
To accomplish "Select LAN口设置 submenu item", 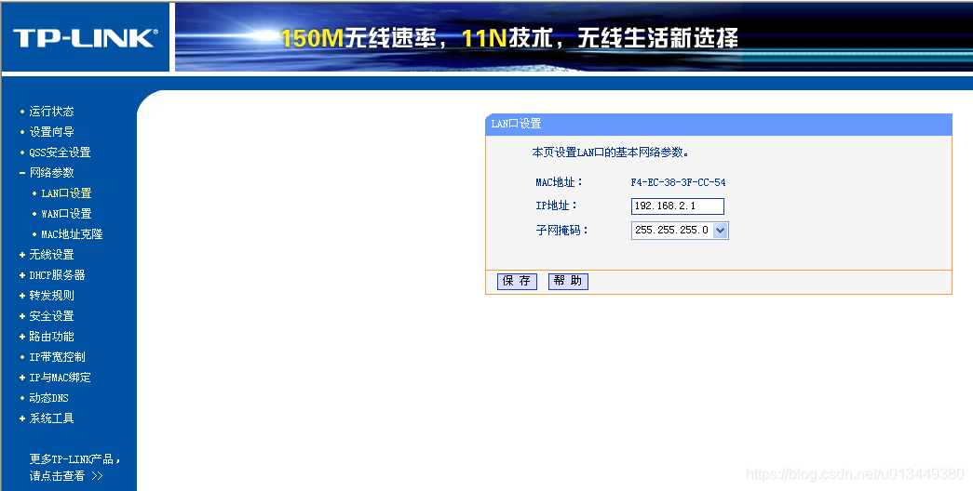I will (x=66, y=193).
